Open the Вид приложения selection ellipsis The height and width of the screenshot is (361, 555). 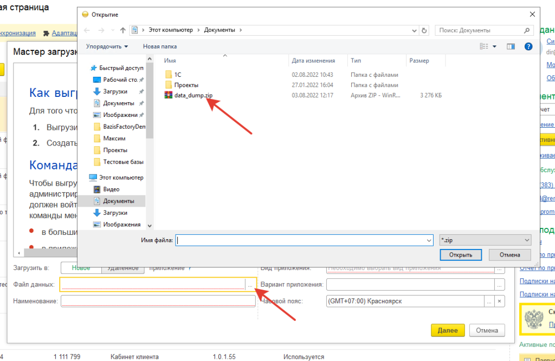499,269
